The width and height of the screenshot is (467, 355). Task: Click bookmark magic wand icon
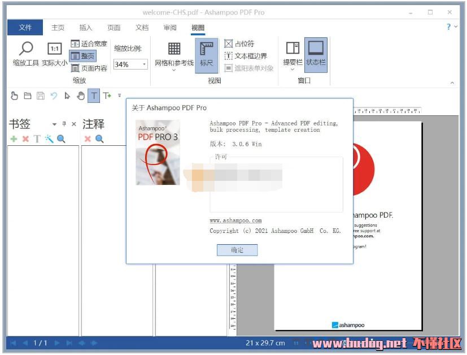[x=49, y=138]
